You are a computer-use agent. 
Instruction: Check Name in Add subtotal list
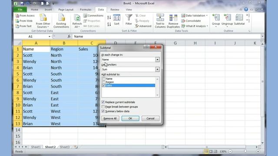[104, 79]
